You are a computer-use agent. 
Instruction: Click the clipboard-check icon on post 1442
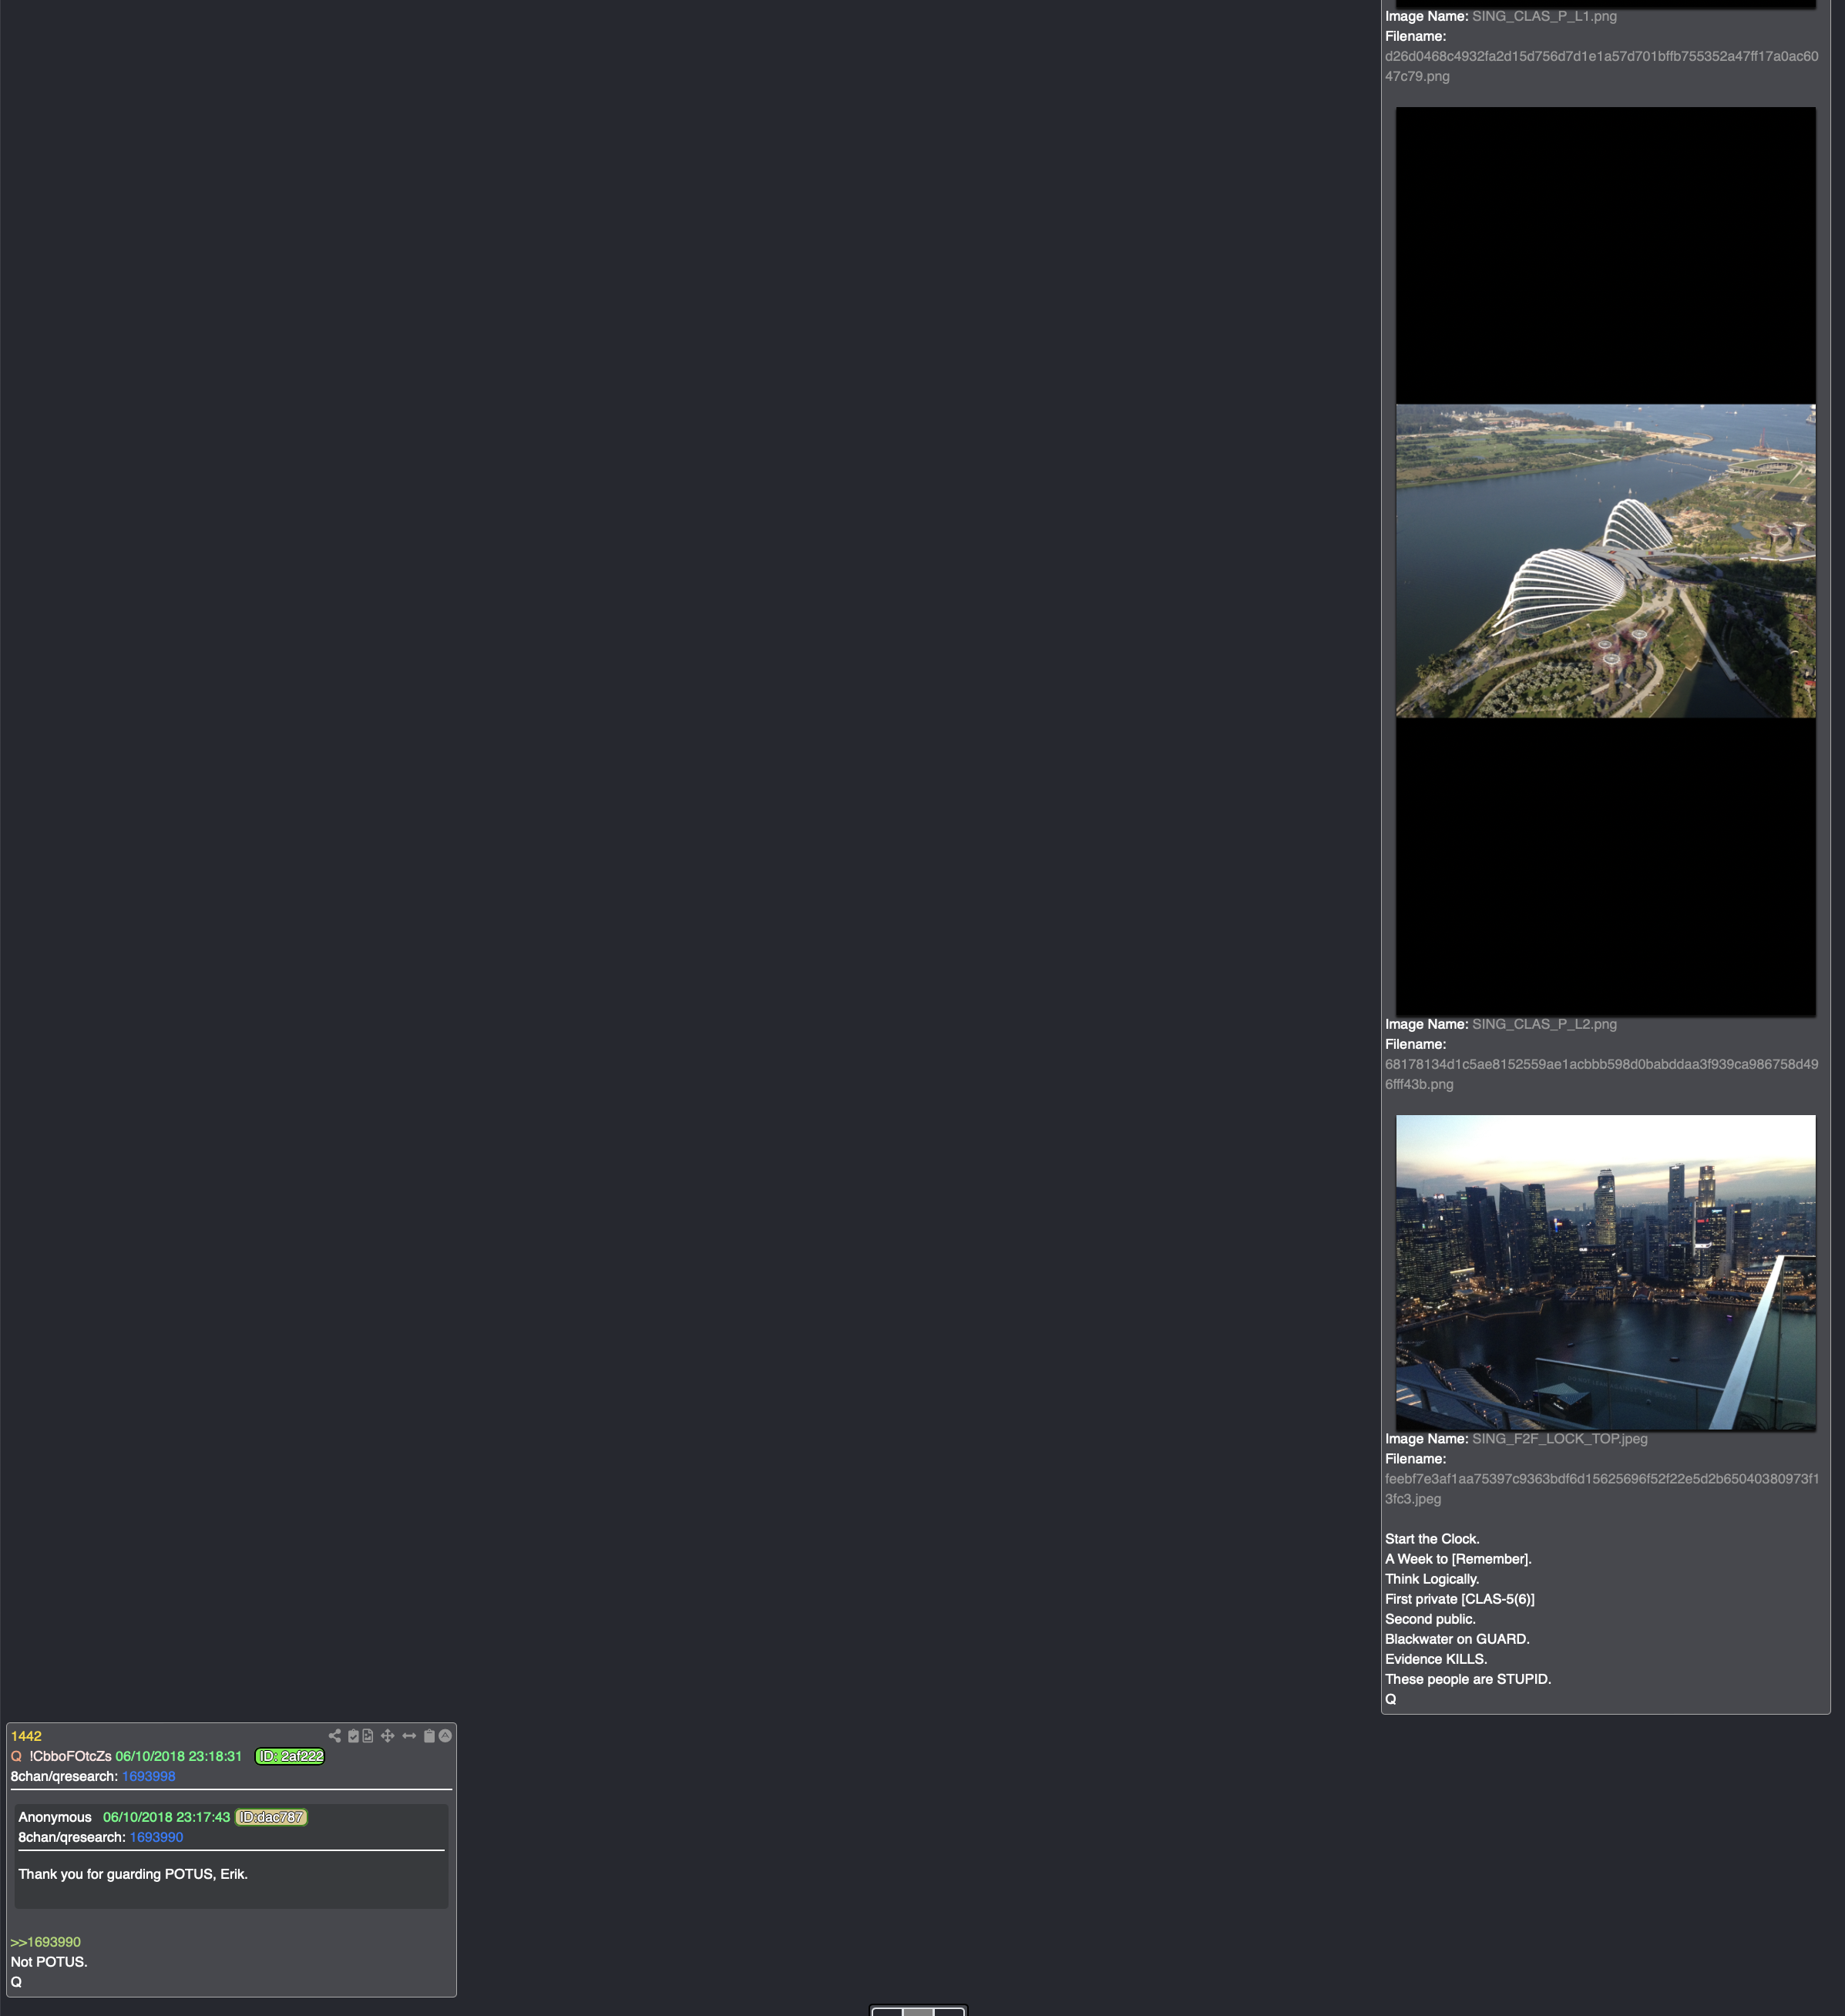tap(353, 1736)
